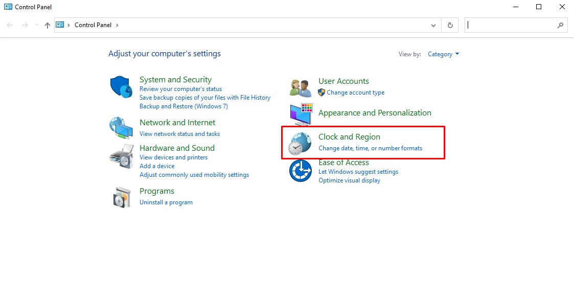574x300 pixels.
Task: Click the Control Panel title bar label
Action: (32, 7)
